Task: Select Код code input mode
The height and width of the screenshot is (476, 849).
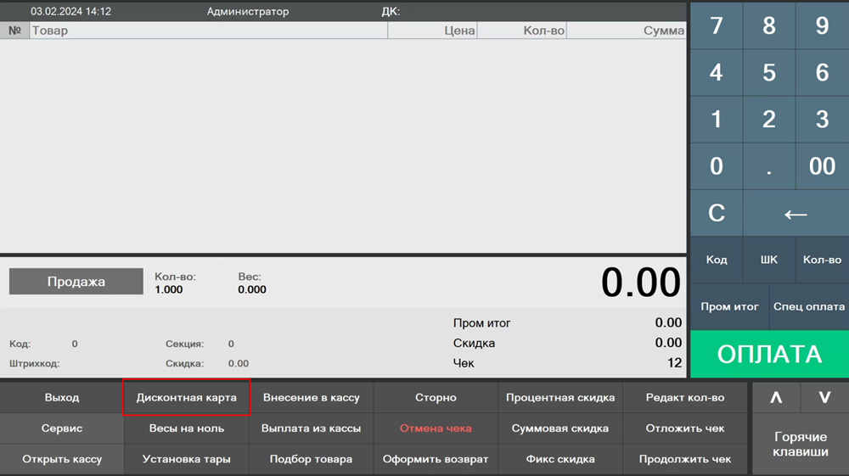Action: 716,260
